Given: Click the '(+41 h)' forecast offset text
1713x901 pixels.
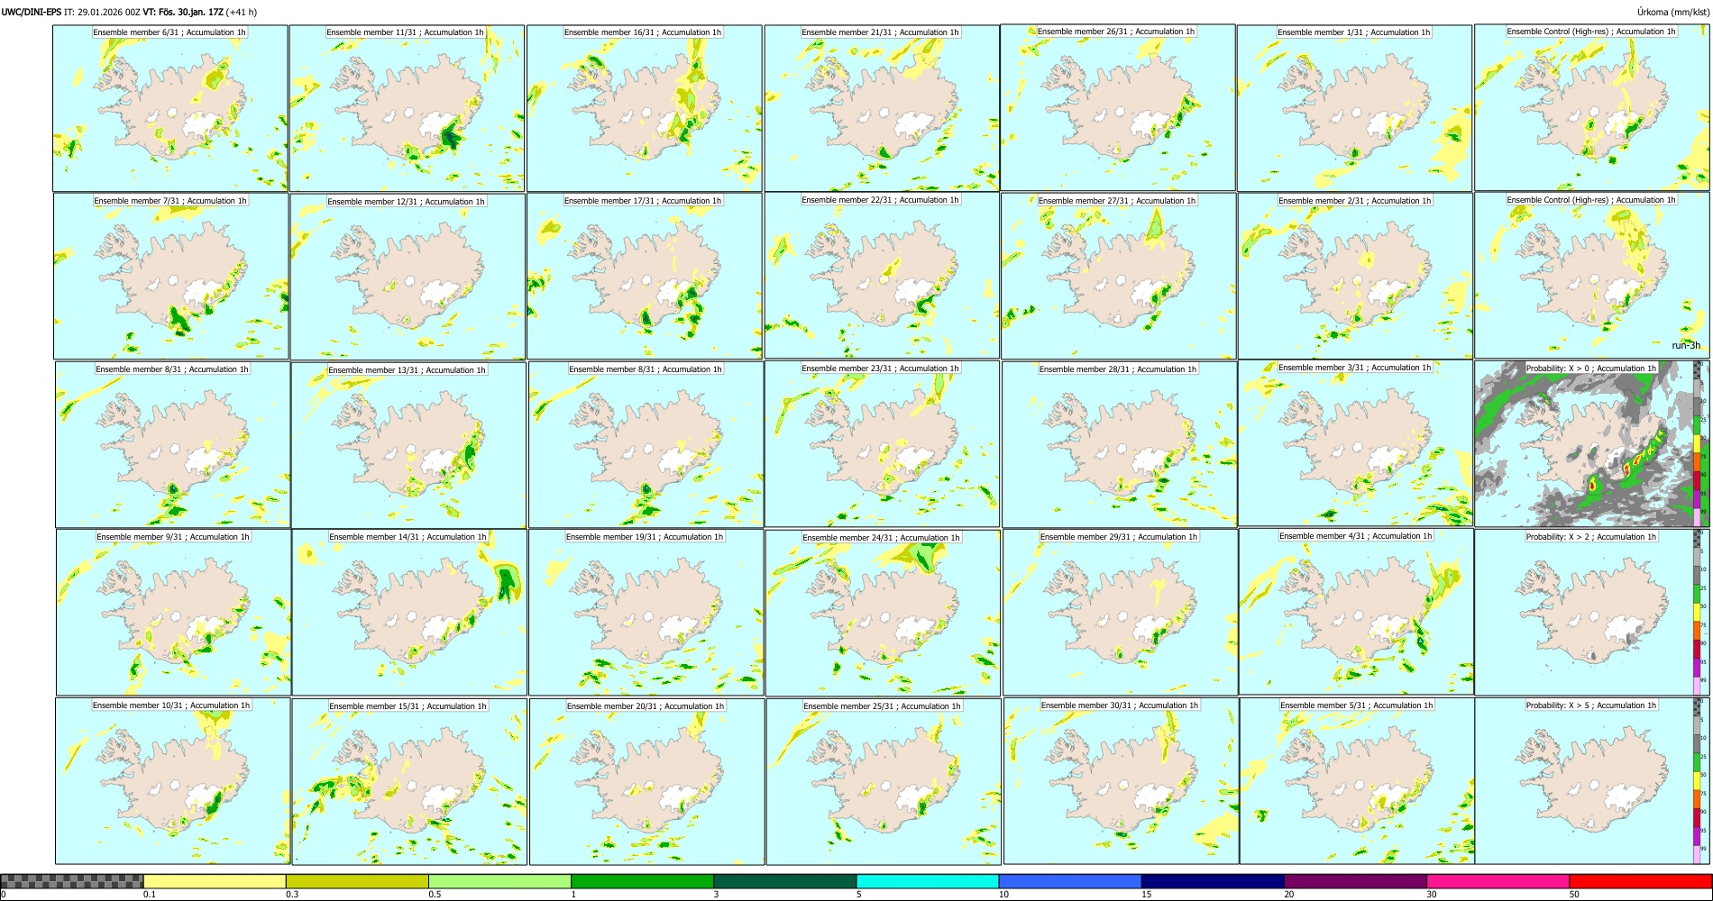Looking at the screenshot, I should tap(242, 12).
